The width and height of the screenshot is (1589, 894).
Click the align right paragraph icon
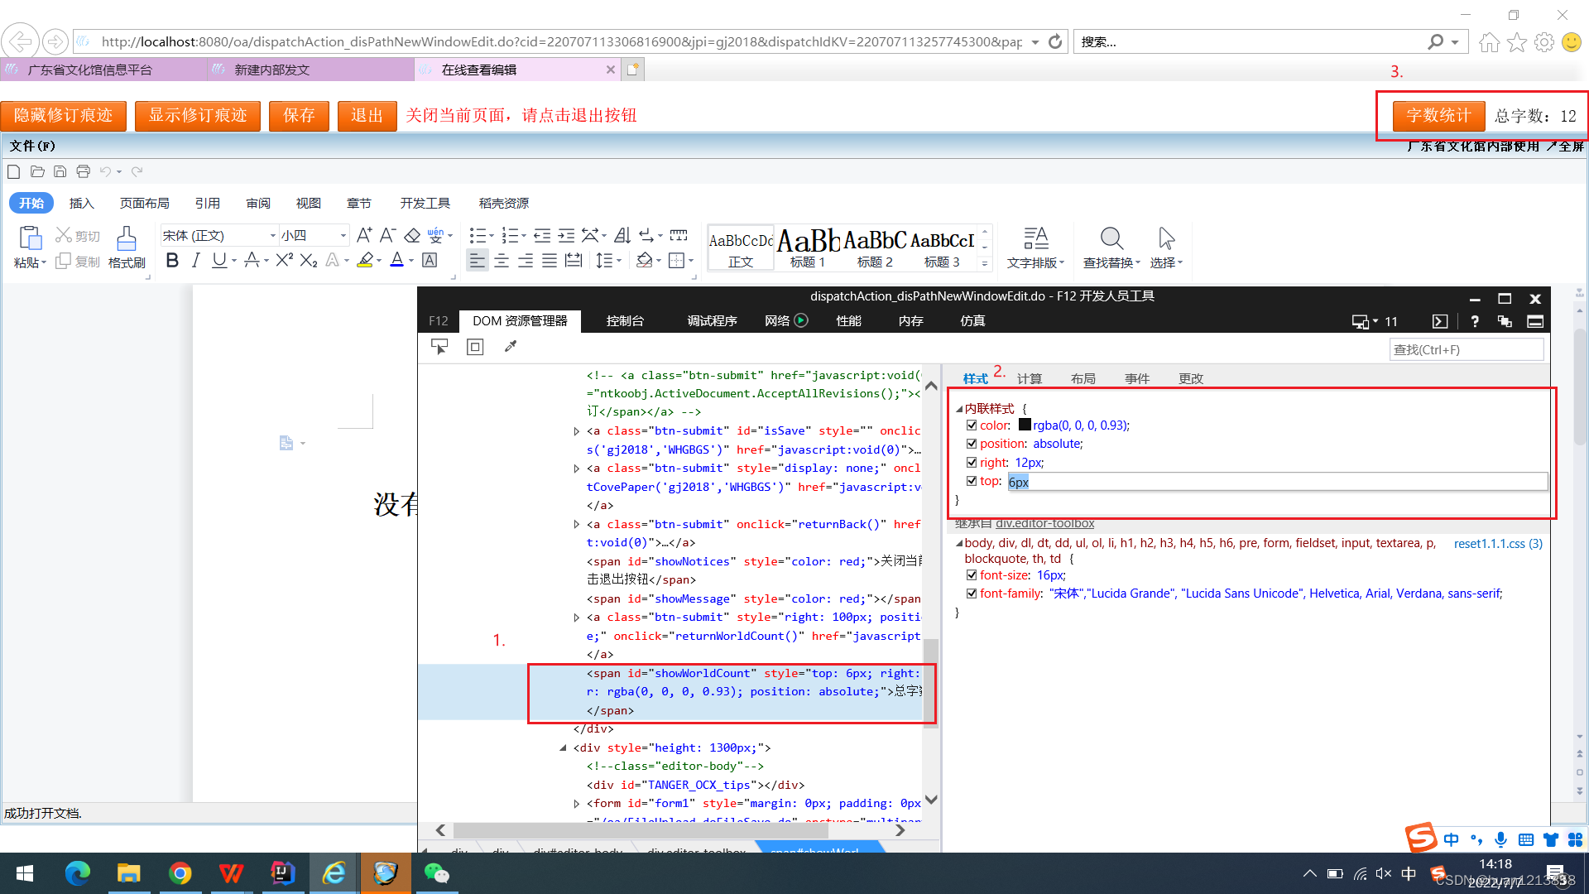click(526, 261)
